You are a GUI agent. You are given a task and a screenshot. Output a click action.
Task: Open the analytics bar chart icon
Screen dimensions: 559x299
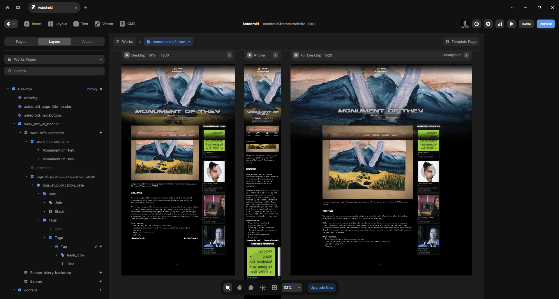[500, 24]
